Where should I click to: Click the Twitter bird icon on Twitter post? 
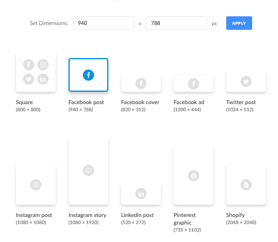coord(246,81)
